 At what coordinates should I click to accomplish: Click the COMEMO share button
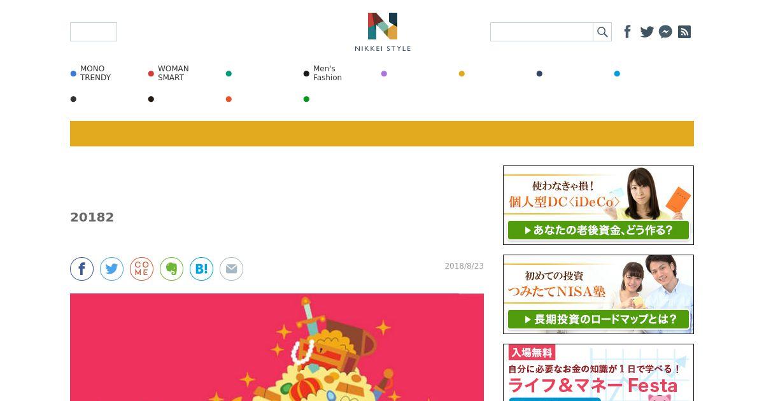(142, 269)
